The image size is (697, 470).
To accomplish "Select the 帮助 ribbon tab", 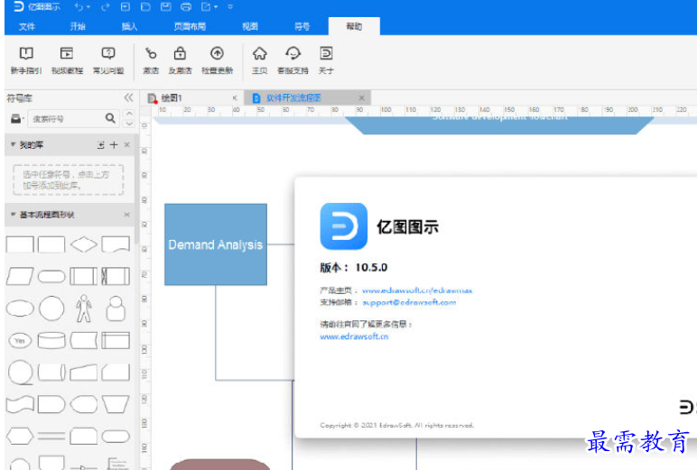I will tap(354, 27).
